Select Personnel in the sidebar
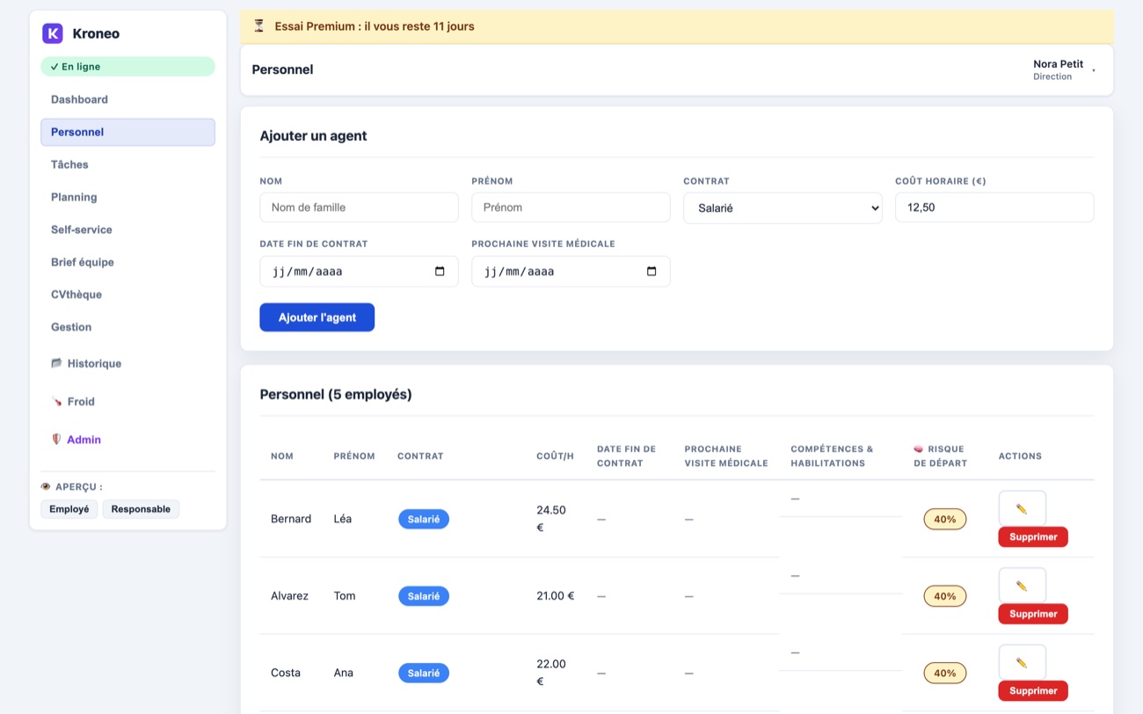This screenshot has height=714, width=1143. [x=127, y=132]
